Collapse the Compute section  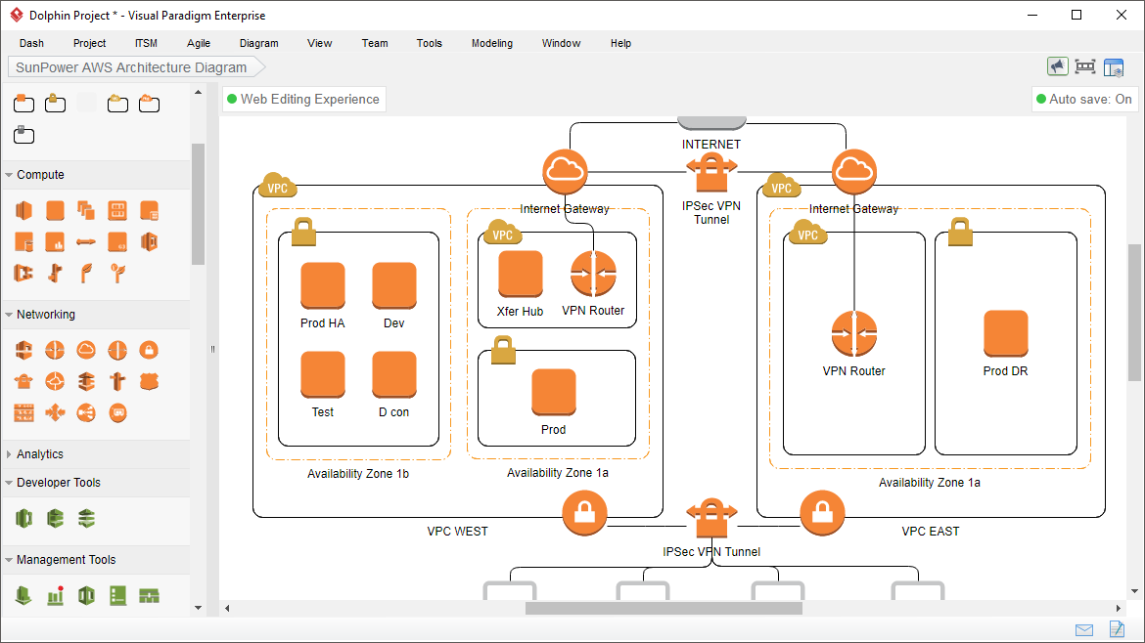(39, 174)
